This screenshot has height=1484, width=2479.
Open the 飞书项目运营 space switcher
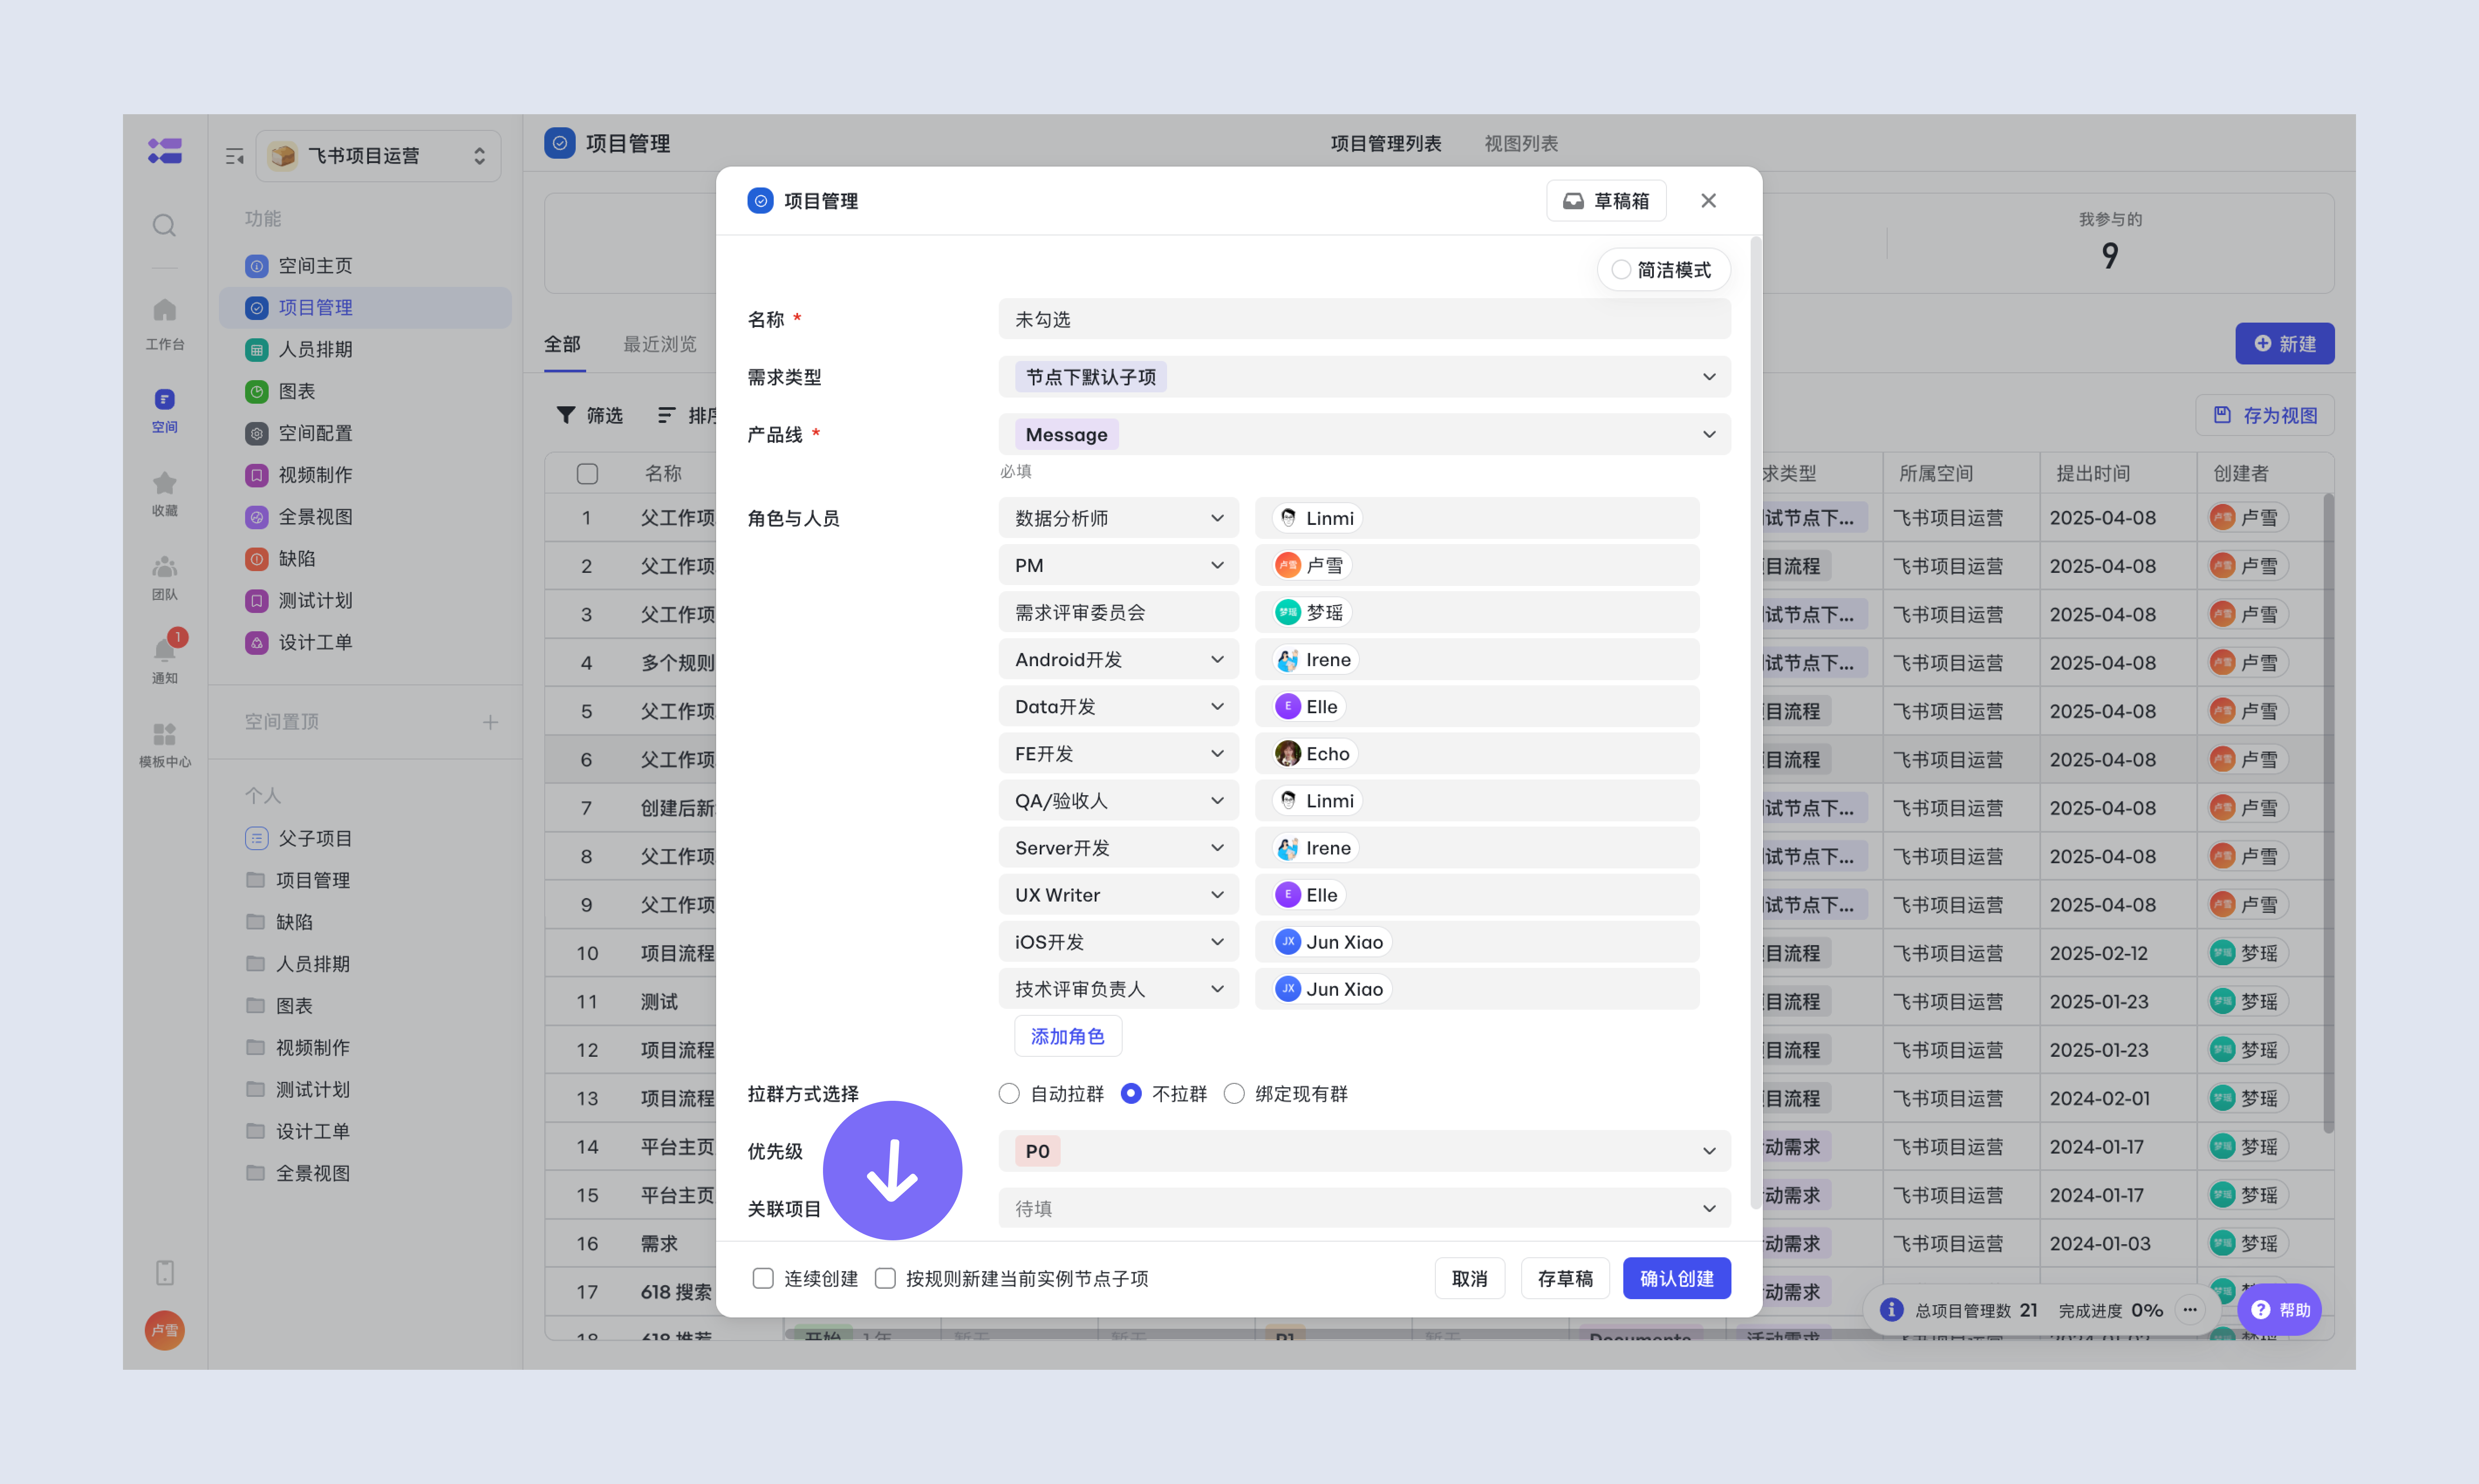[378, 156]
